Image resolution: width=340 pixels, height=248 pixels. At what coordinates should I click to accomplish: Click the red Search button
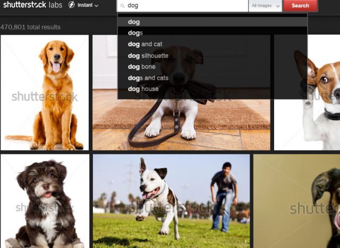pos(301,6)
